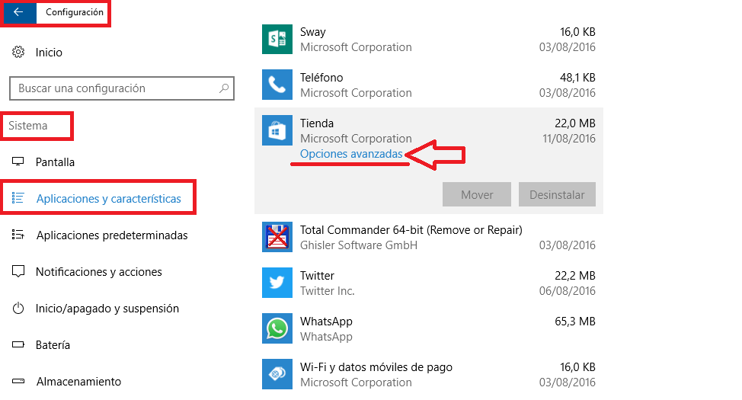Image resolution: width=742 pixels, height=400 pixels.
Task: Click the Sistema heading
Action: [28, 126]
